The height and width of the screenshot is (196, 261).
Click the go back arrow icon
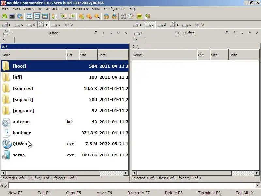coord(64,16)
